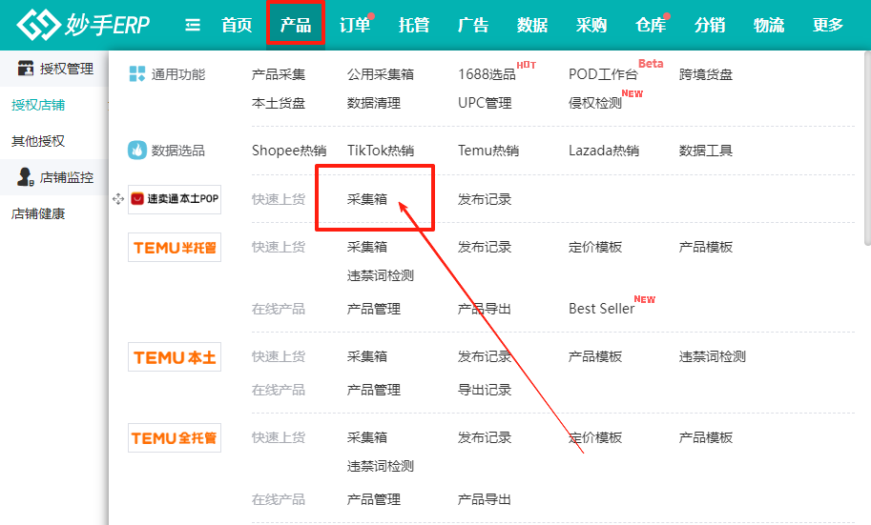Viewport: 871px width, 525px height.
Task: Toggle the sidebar collapse hamburger icon
Action: point(192,25)
